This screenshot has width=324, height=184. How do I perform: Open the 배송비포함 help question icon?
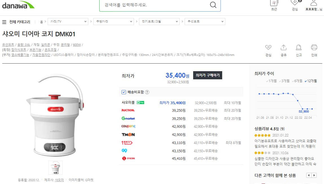[147, 92]
